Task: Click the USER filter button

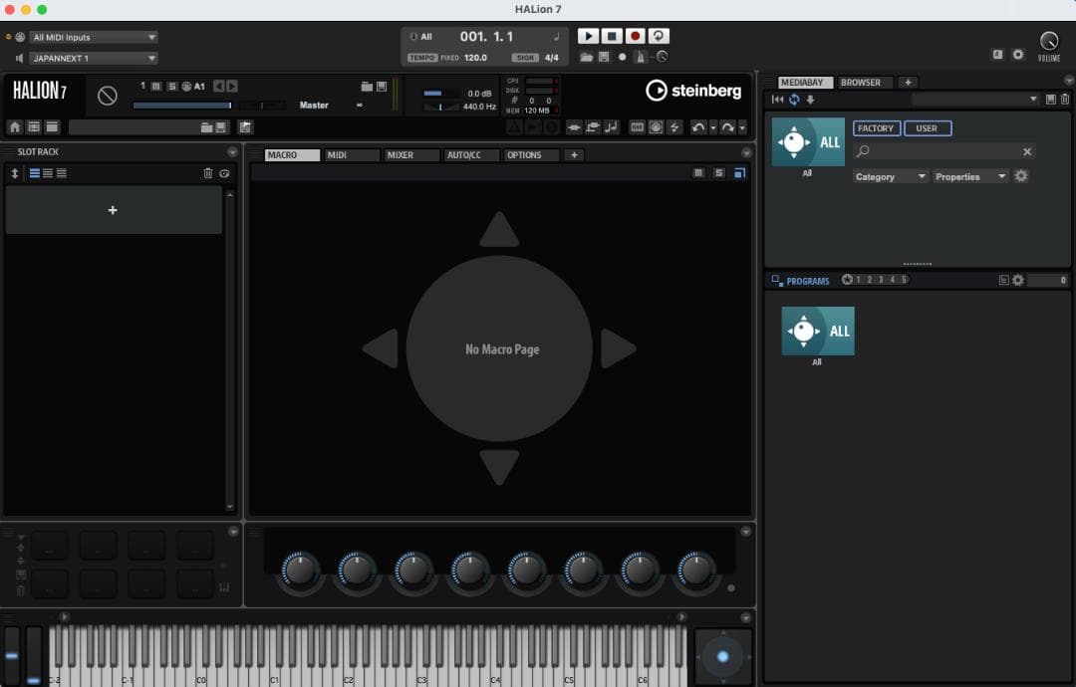Action: [x=927, y=128]
